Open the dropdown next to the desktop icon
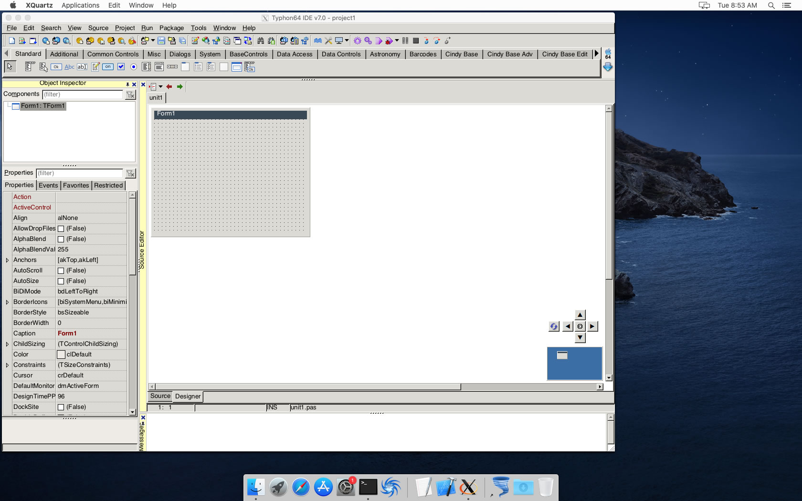Image resolution: width=802 pixels, height=501 pixels. [347, 41]
